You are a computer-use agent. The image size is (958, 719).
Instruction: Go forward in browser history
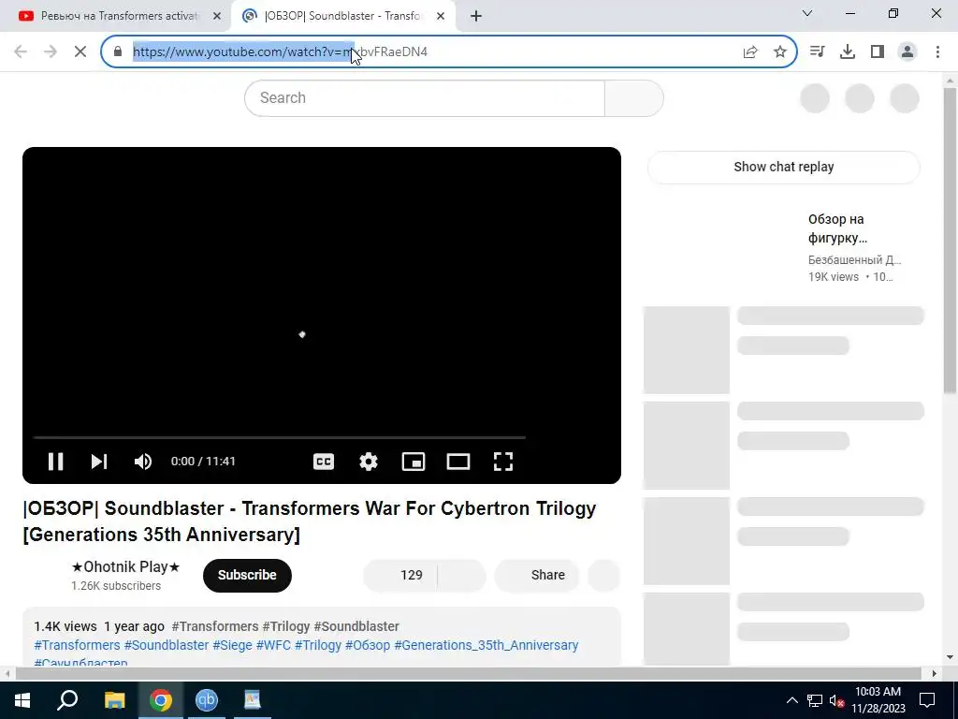(51, 52)
